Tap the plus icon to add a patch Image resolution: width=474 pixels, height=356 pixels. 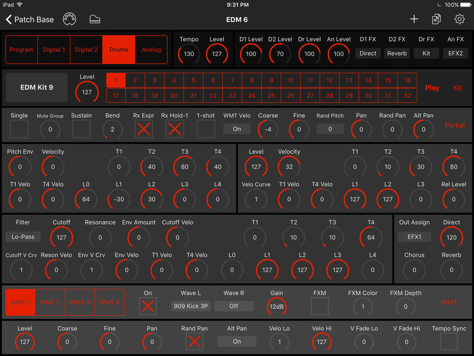[414, 19]
